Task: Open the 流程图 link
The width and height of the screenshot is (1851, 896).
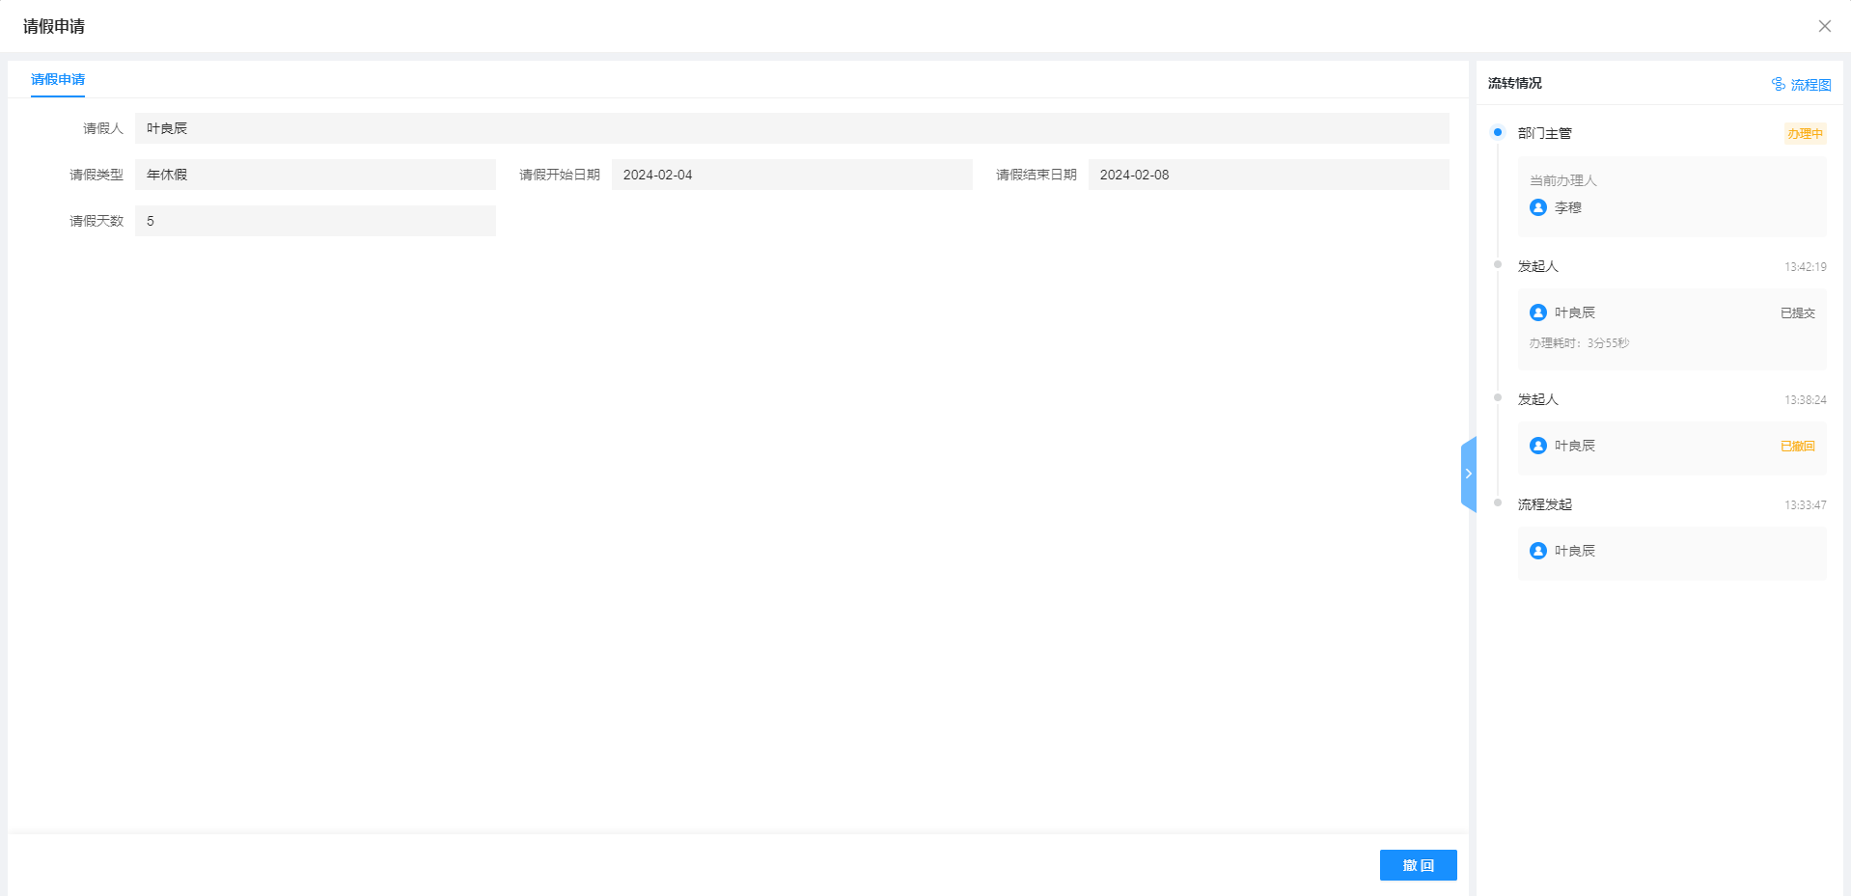Action: [1810, 85]
